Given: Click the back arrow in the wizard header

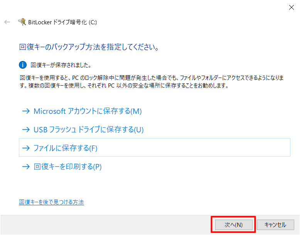Looking at the screenshot, I should point(7,22).
